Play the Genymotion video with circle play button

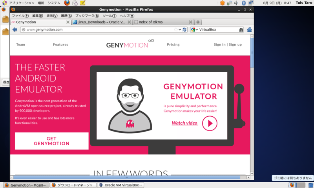pos(210,123)
